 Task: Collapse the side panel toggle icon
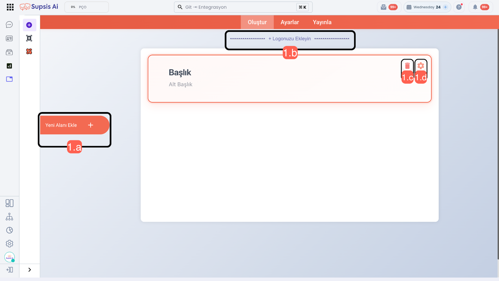coord(9,270)
